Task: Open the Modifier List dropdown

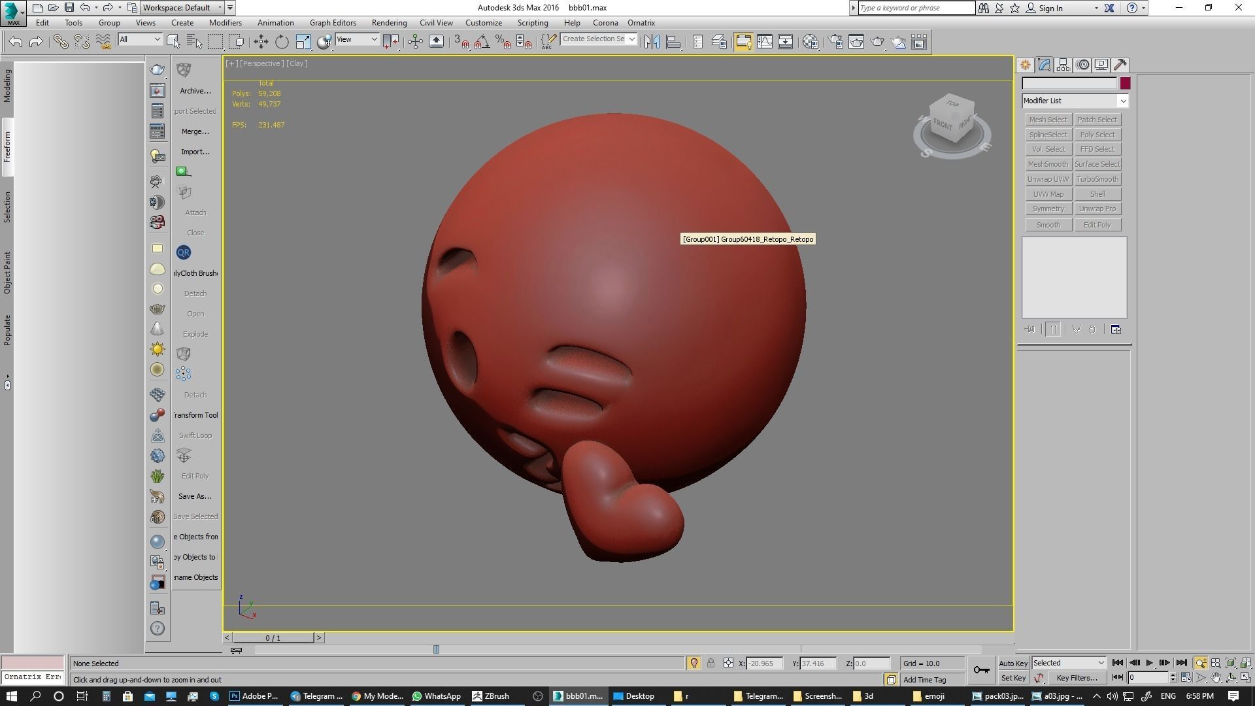Action: click(1075, 101)
